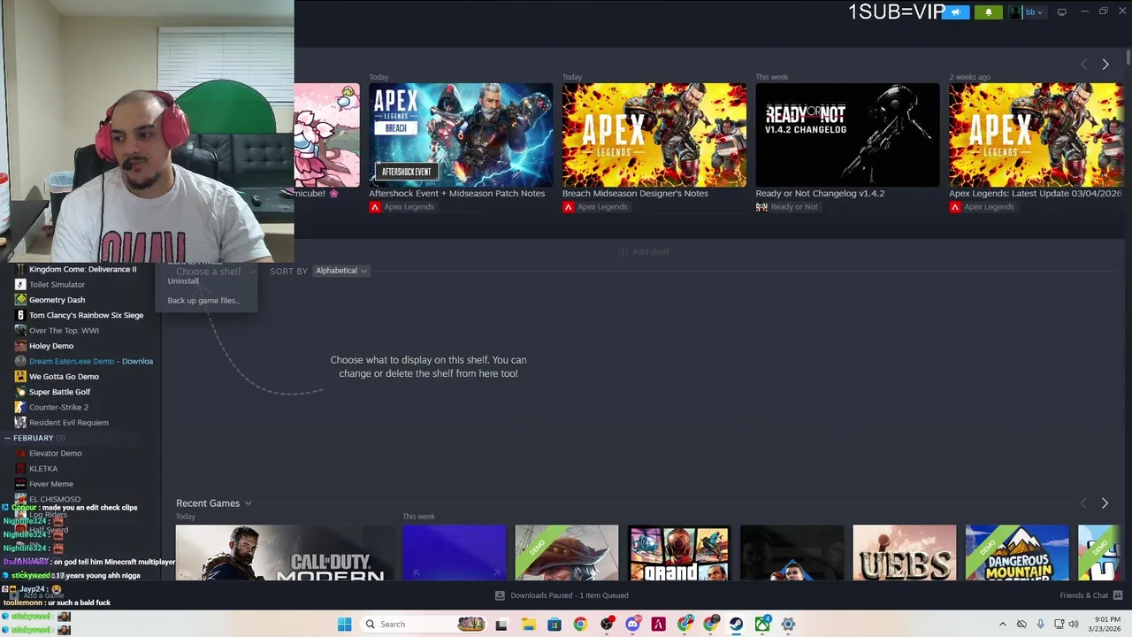This screenshot has height=637, width=1132.
Task: Select Fever Meme in library list
Action: point(51,484)
